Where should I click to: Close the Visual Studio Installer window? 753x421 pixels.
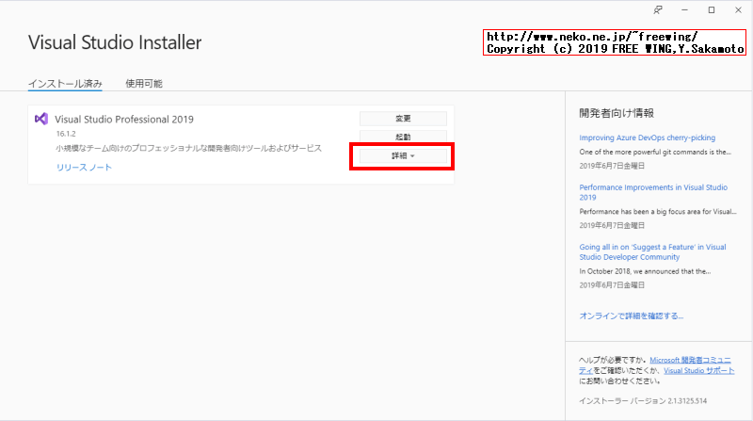738,10
